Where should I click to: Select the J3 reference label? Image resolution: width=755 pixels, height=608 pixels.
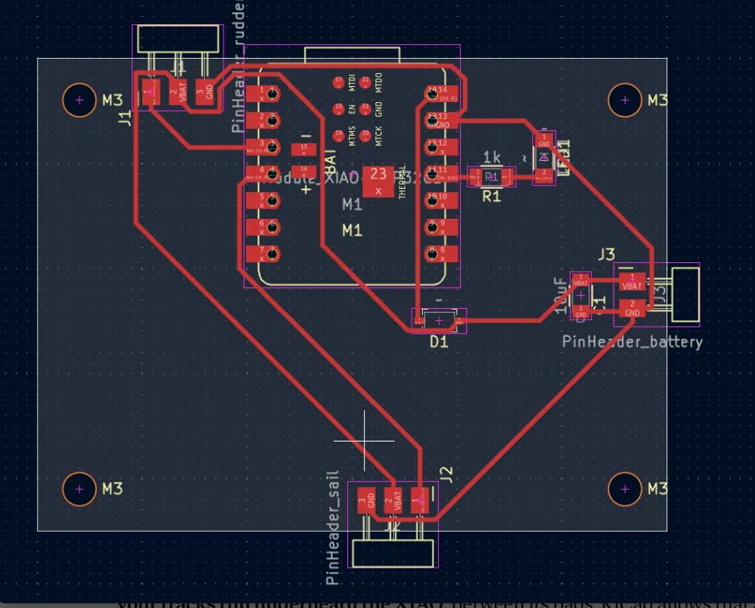pyautogui.click(x=607, y=254)
